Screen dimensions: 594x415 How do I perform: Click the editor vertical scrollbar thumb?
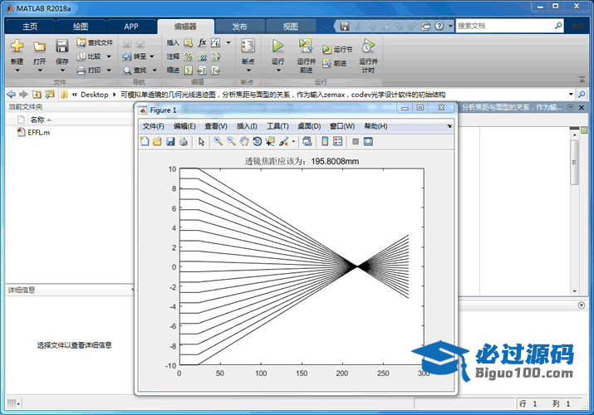(x=574, y=163)
